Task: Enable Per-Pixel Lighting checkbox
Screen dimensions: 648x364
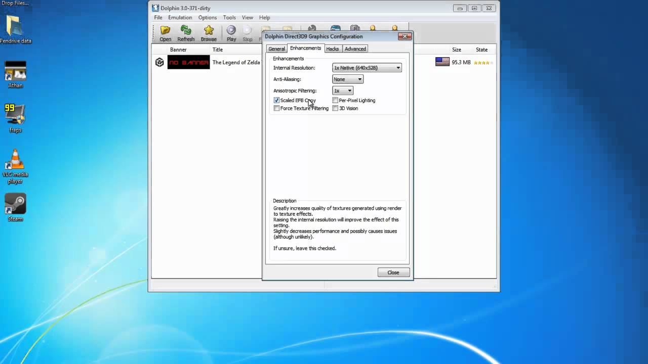Action: pyautogui.click(x=335, y=101)
